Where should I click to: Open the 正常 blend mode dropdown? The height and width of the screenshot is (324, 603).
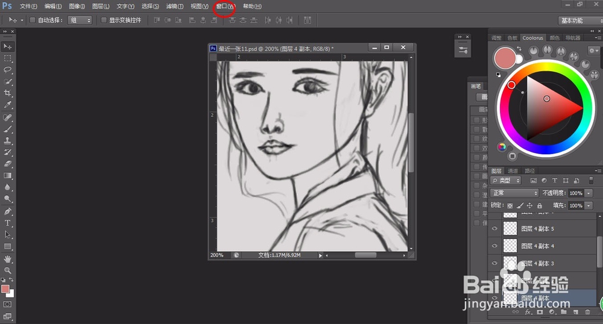tap(514, 193)
